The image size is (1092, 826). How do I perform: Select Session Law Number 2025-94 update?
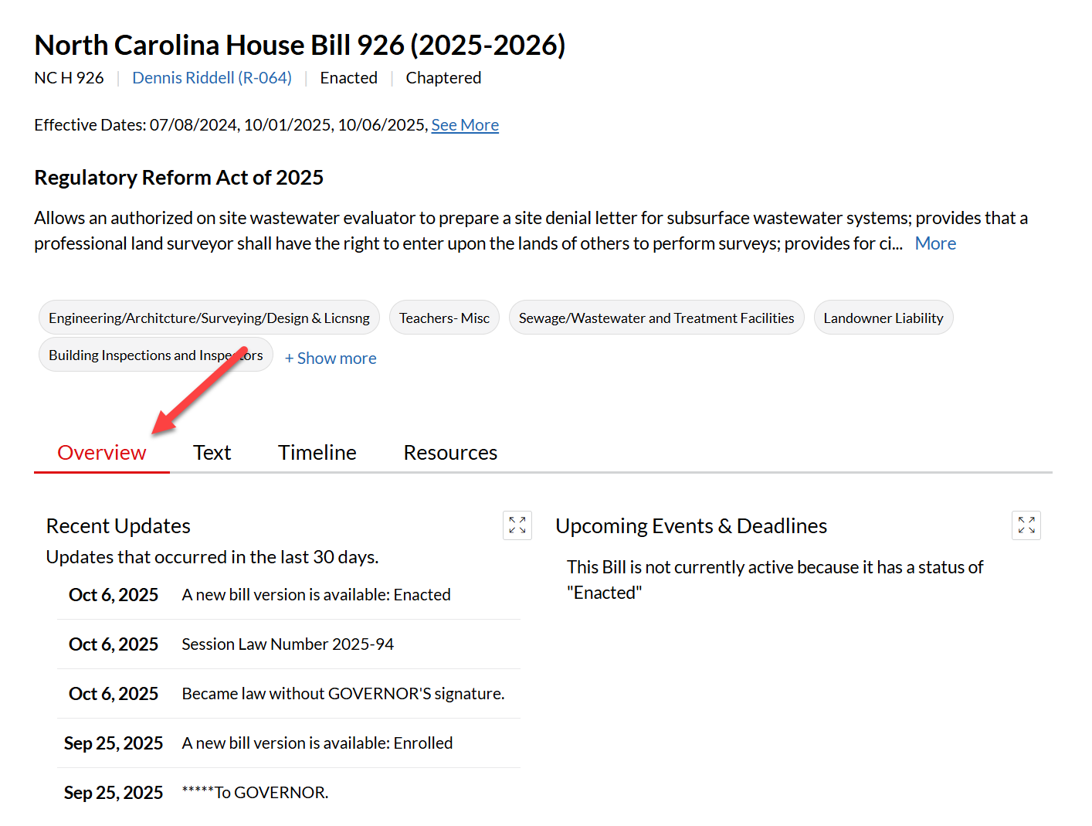(x=287, y=644)
